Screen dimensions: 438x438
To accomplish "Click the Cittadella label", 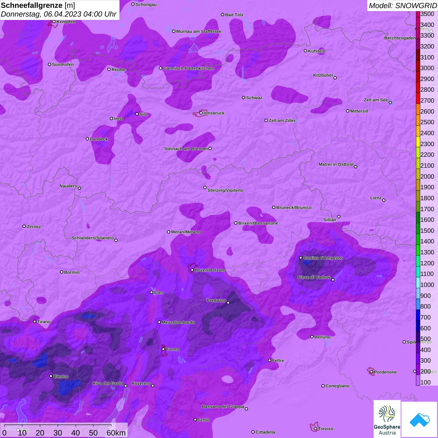I will (x=265, y=432).
